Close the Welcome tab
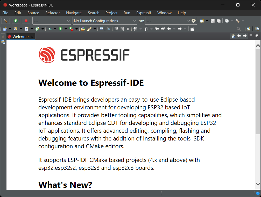This screenshot has height=197, width=261. [32, 37]
